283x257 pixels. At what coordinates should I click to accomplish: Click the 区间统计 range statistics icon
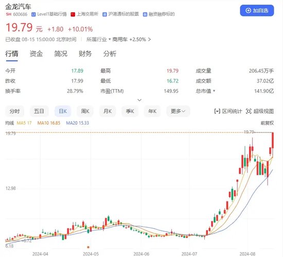point(217,111)
